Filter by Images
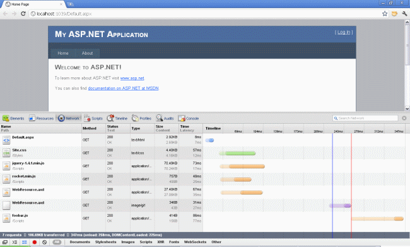 (128, 242)
